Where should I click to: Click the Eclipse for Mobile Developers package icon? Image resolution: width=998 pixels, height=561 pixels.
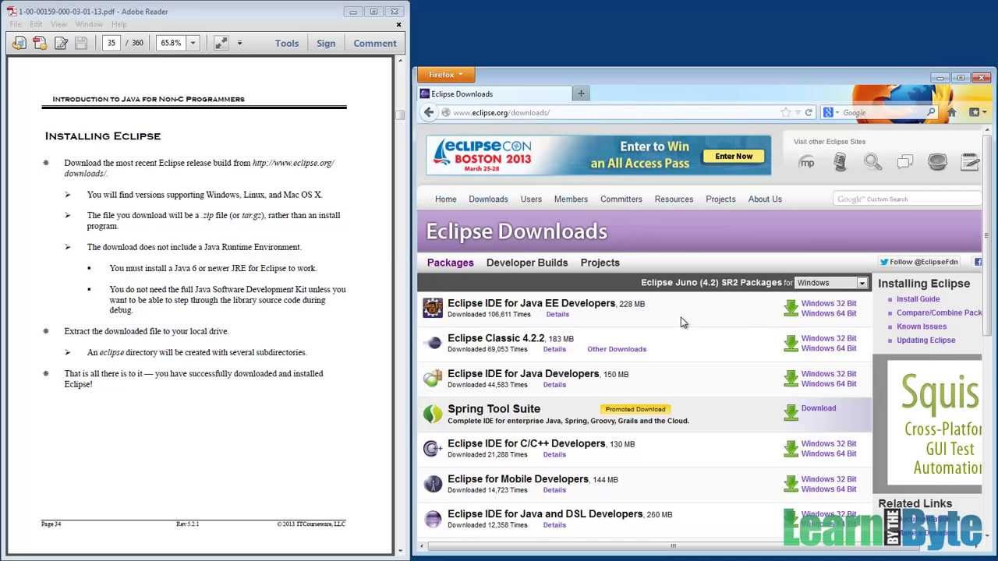pos(433,484)
